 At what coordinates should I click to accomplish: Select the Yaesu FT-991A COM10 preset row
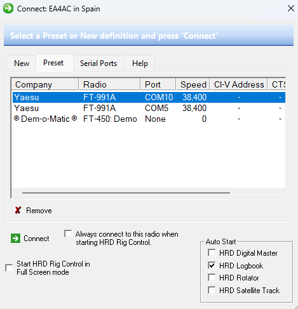149,97
